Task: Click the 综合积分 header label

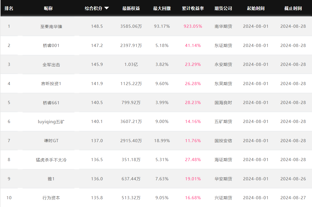Action: (93, 8)
